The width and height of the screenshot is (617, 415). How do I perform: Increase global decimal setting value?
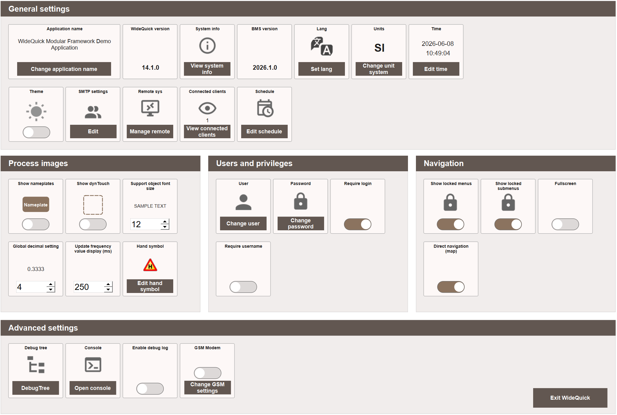click(51, 284)
